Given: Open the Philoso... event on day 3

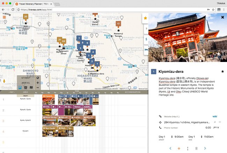Looking at the screenshot, I should [77, 121].
